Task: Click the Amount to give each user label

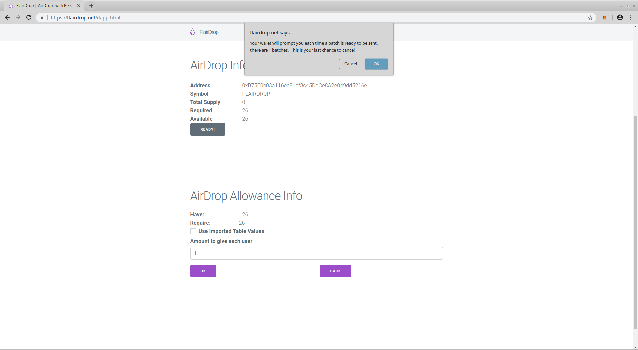Action: tap(221, 241)
